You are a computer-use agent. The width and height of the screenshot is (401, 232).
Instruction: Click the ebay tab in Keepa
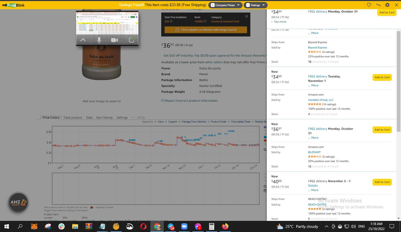141,118
